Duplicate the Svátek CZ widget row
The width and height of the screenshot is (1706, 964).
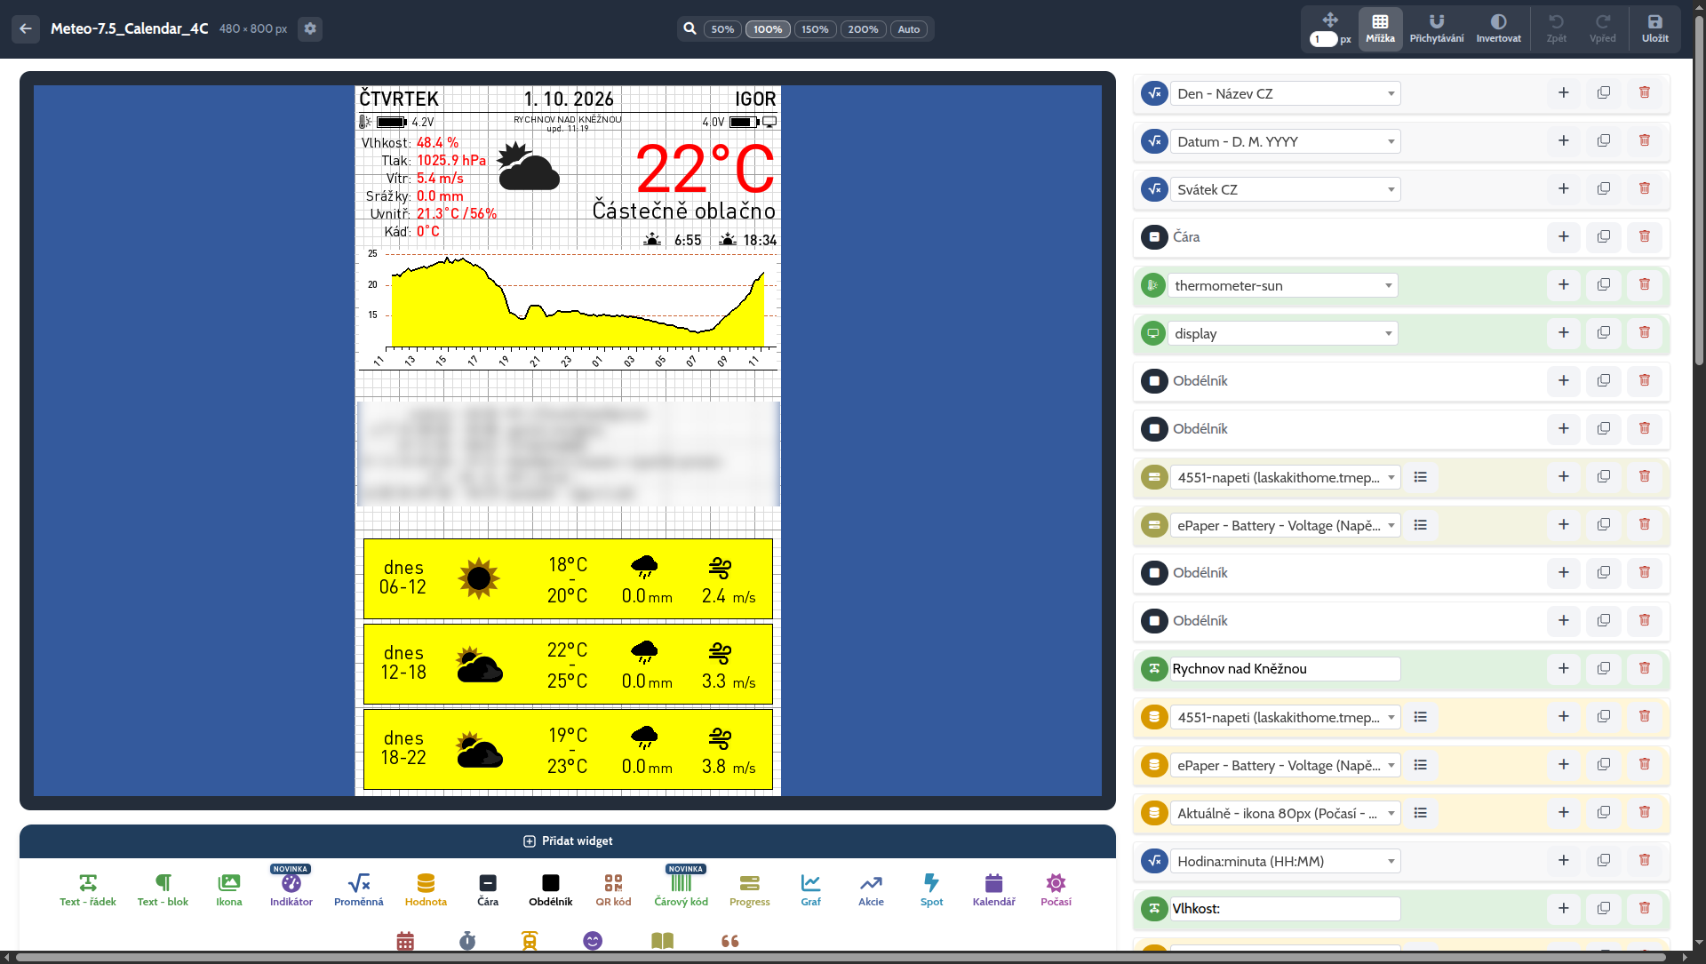point(1604,188)
